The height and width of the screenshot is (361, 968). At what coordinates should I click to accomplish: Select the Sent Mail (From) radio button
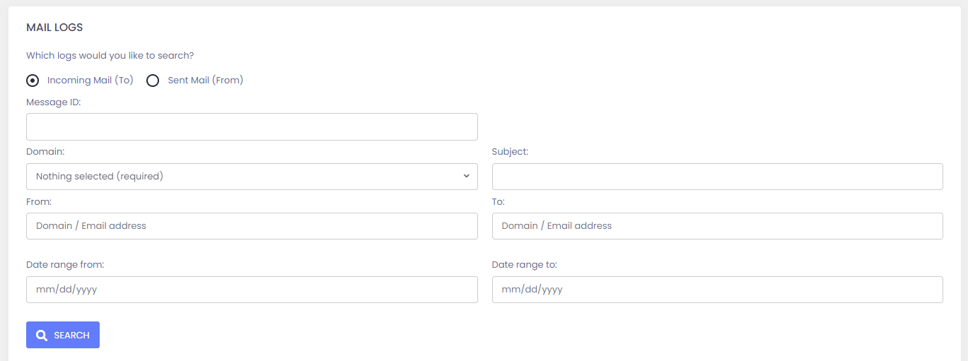[x=153, y=81]
